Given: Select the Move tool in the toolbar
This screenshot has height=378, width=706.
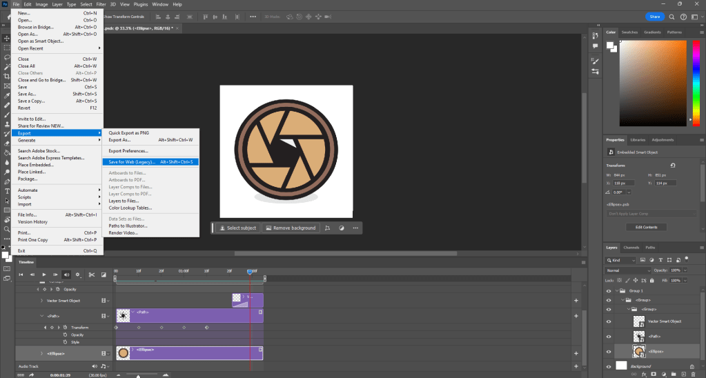Looking at the screenshot, I should [x=7, y=37].
